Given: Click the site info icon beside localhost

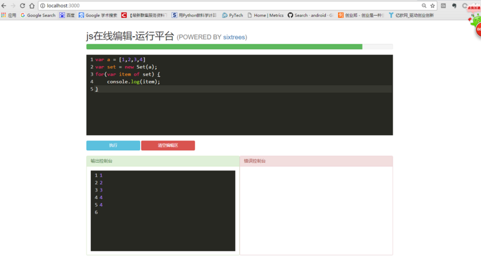Looking at the screenshot, I should 43,5.
